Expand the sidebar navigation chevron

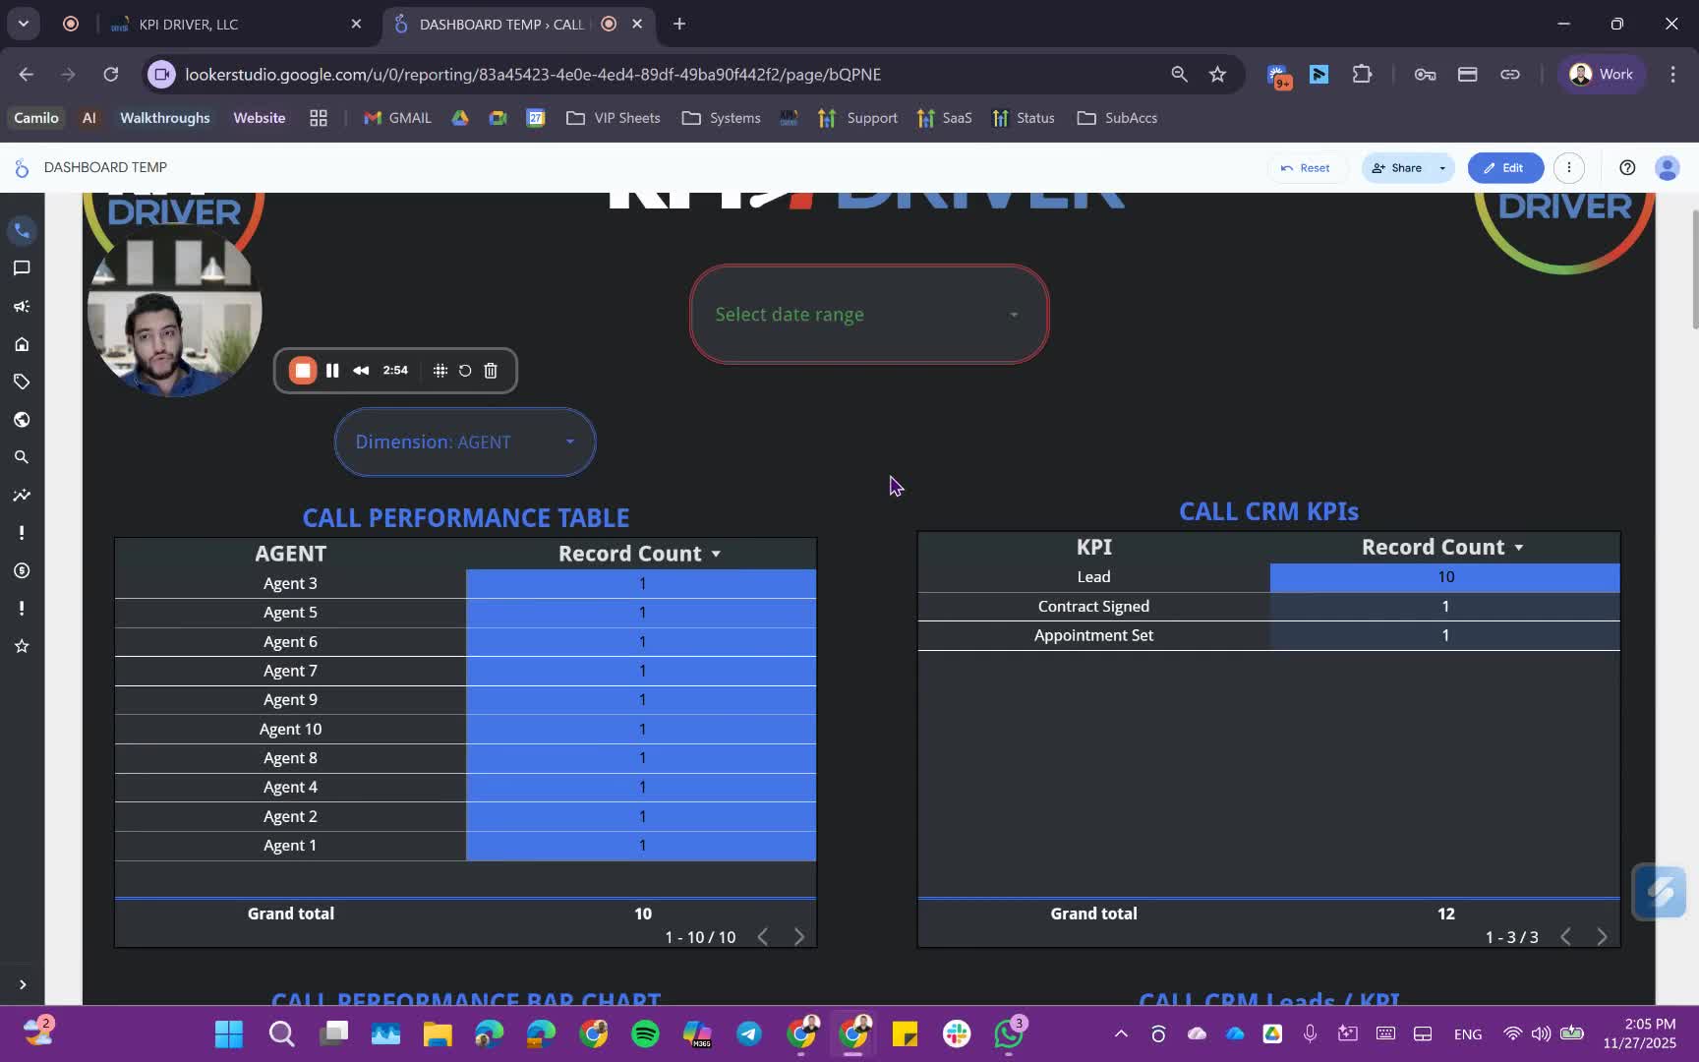point(22,984)
